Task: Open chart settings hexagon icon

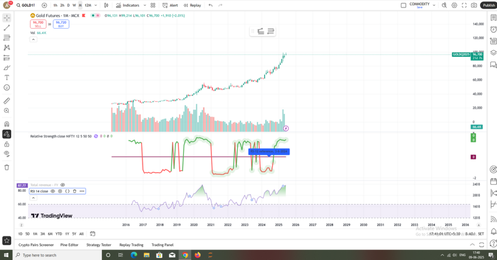Action: 454,5
